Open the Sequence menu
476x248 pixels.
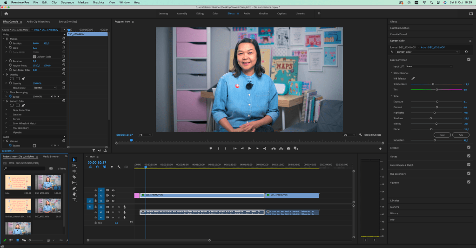[67, 2]
